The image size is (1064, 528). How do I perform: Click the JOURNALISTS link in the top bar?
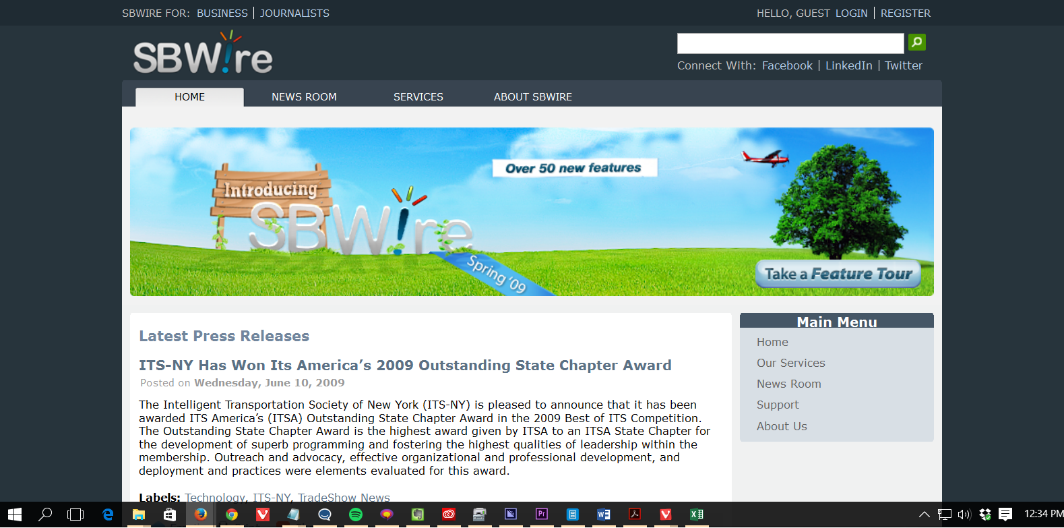294,13
